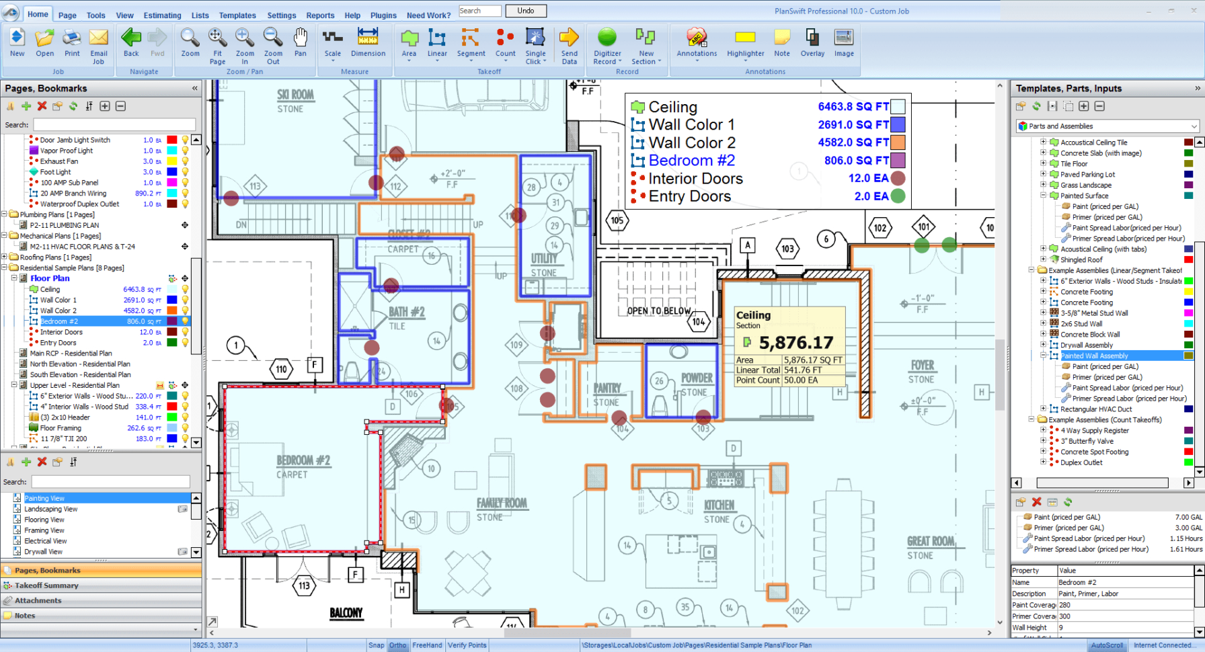The image size is (1205, 652).
Task: Open the Takeoff Summary panel
Action: click(x=47, y=585)
